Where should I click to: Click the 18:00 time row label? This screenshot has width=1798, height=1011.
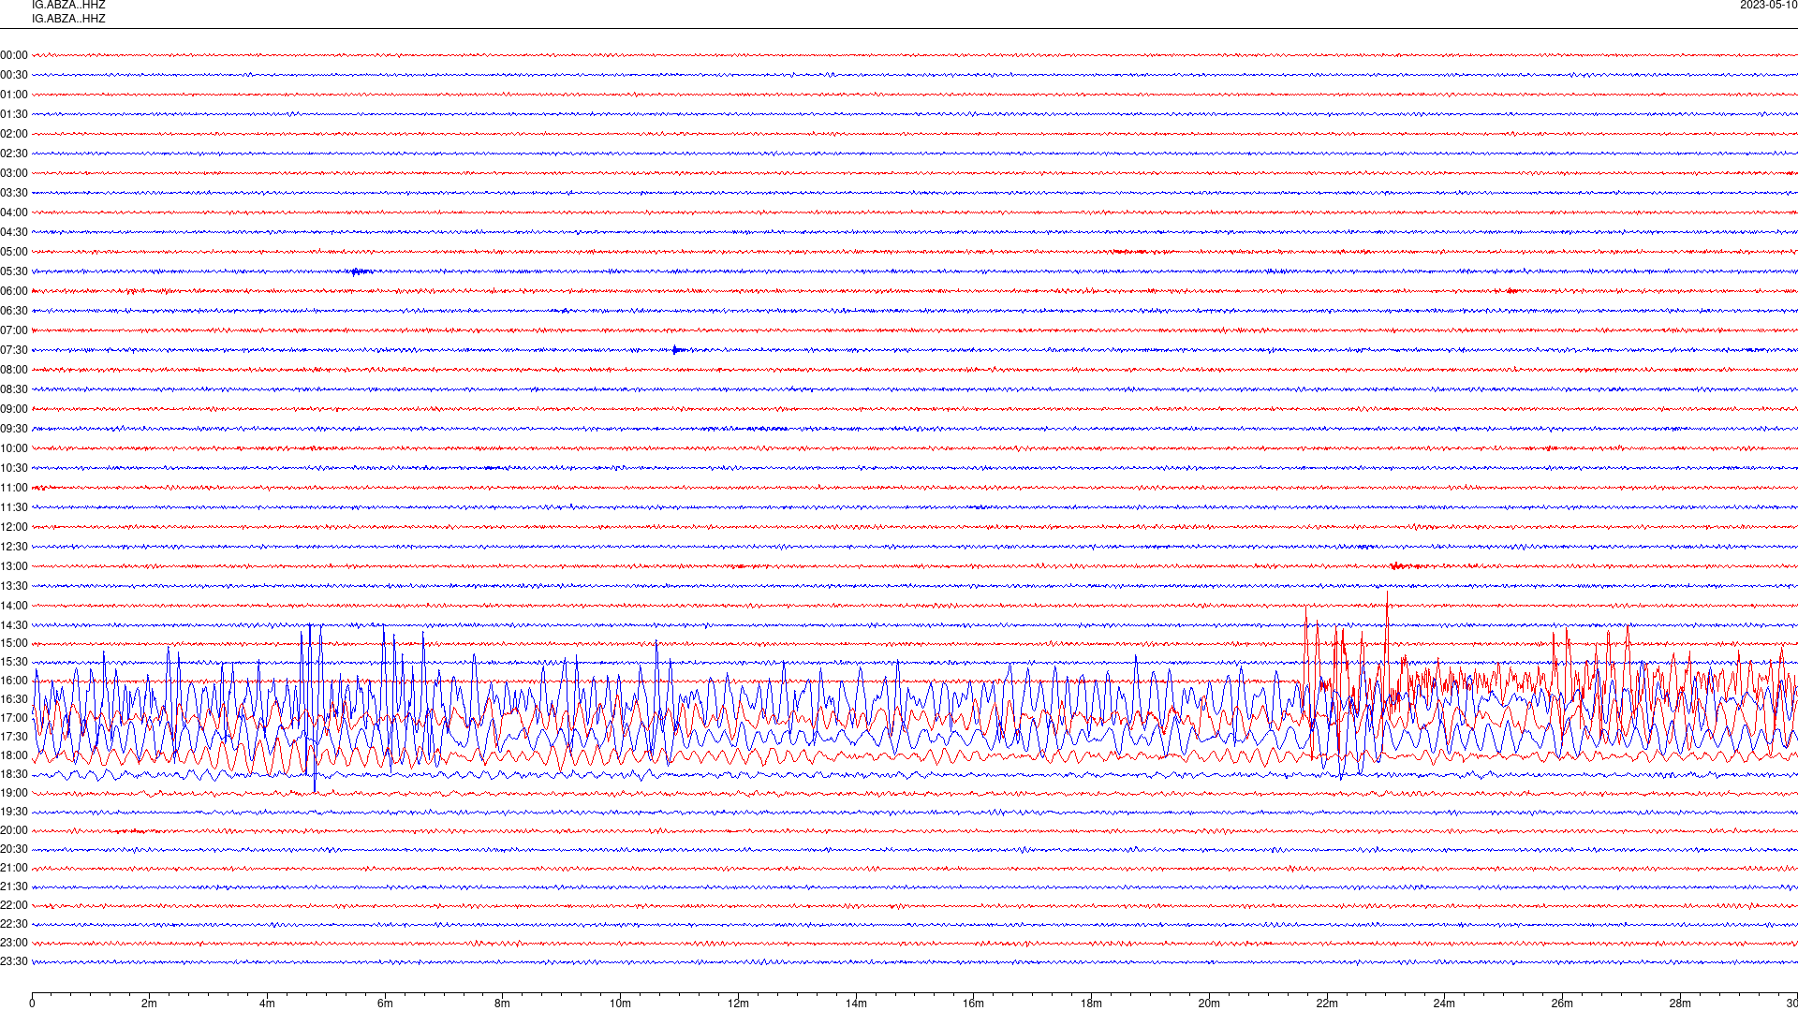[x=14, y=755]
